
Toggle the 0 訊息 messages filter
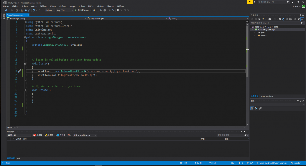tap(61, 135)
